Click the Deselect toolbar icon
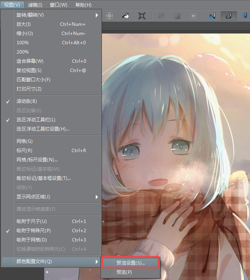 point(161,16)
